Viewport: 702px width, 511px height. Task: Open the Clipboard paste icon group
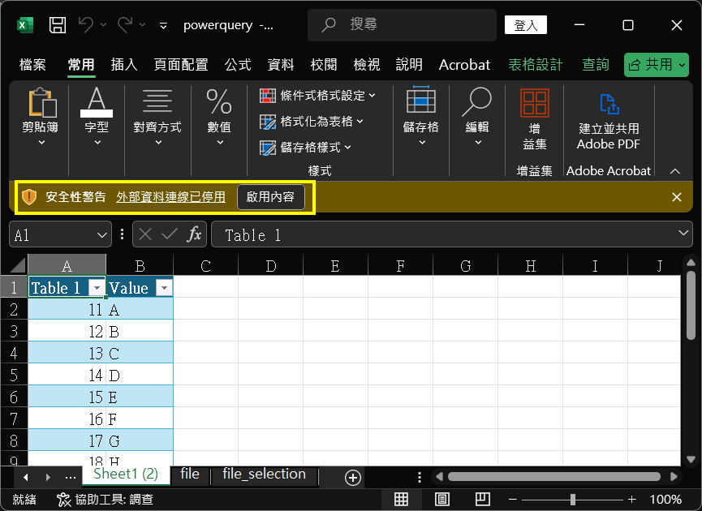tap(41, 104)
